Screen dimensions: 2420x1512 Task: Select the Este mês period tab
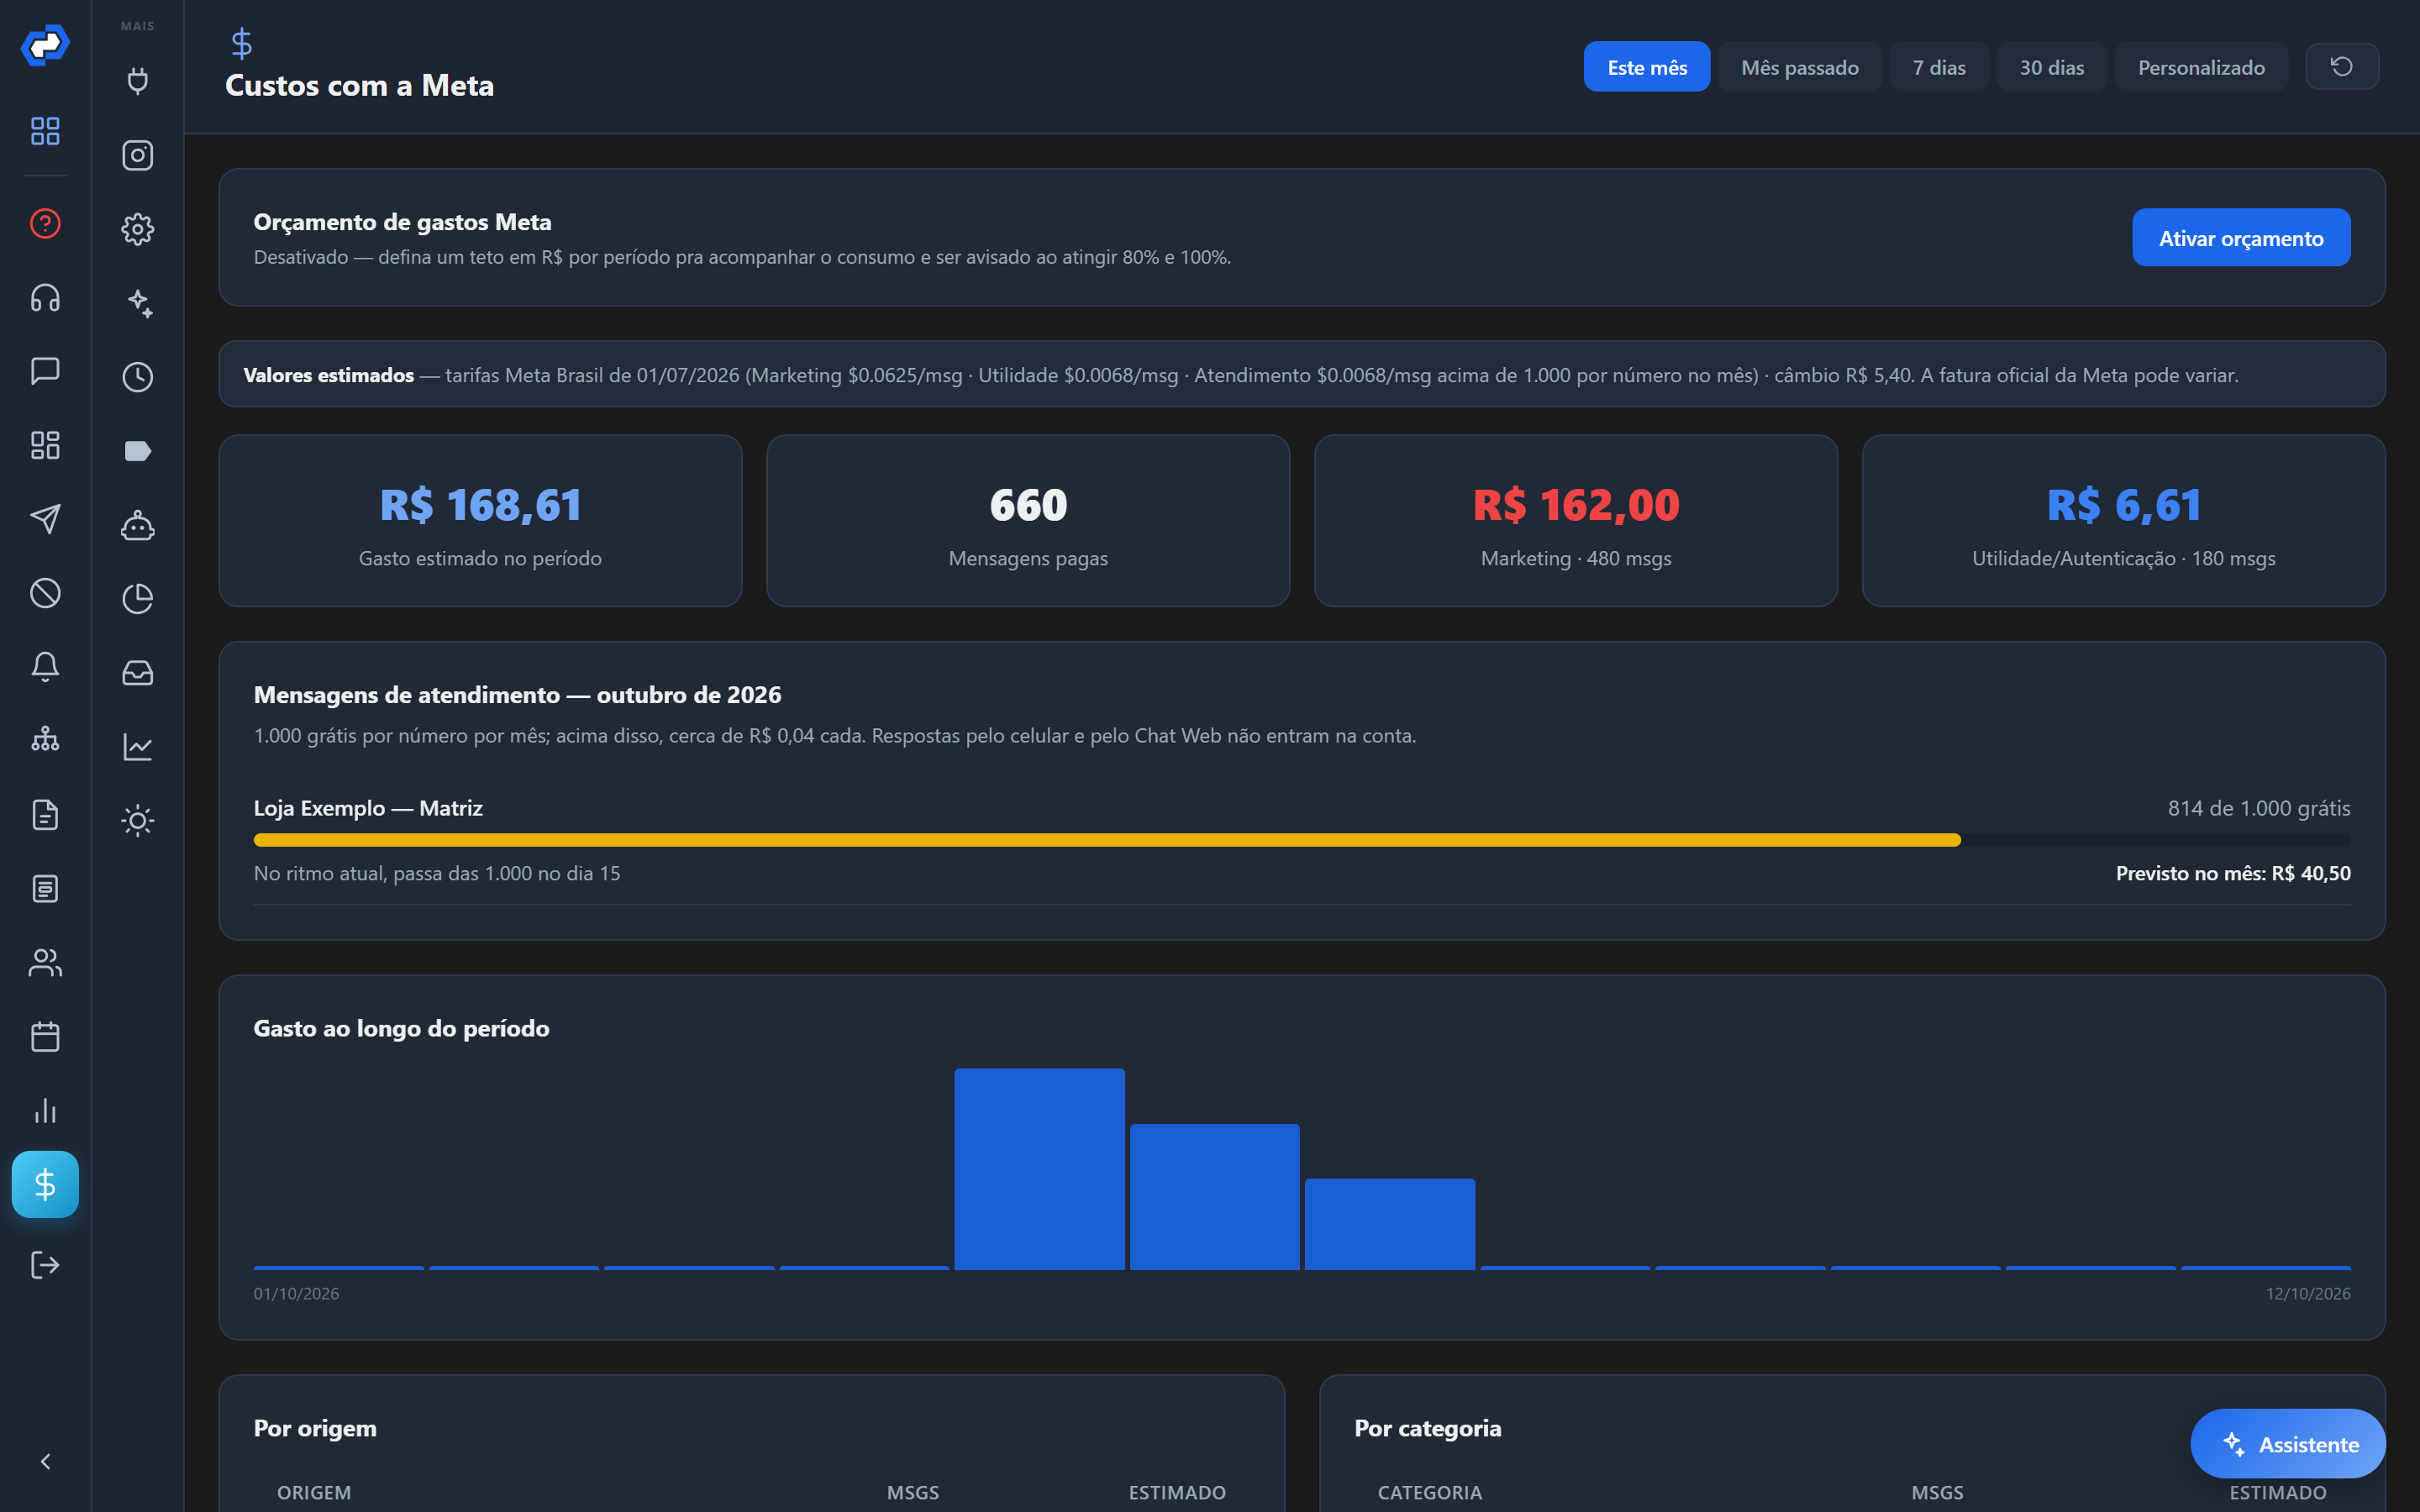tap(1647, 67)
